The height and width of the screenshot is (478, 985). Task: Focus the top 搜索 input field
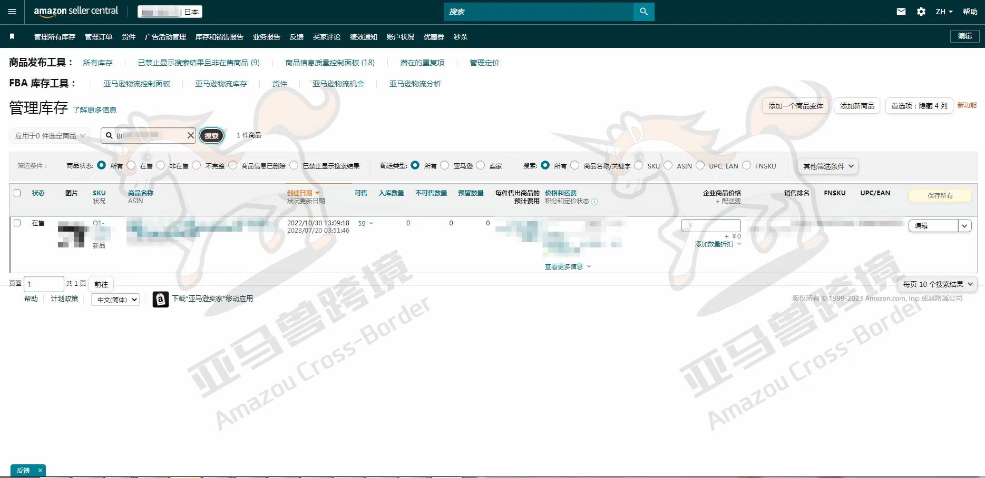pyautogui.click(x=538, y=12)
